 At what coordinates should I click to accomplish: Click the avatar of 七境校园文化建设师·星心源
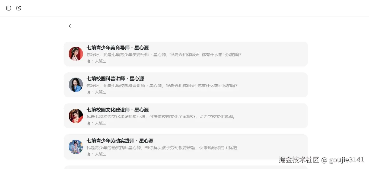click(x=76, y=116)
